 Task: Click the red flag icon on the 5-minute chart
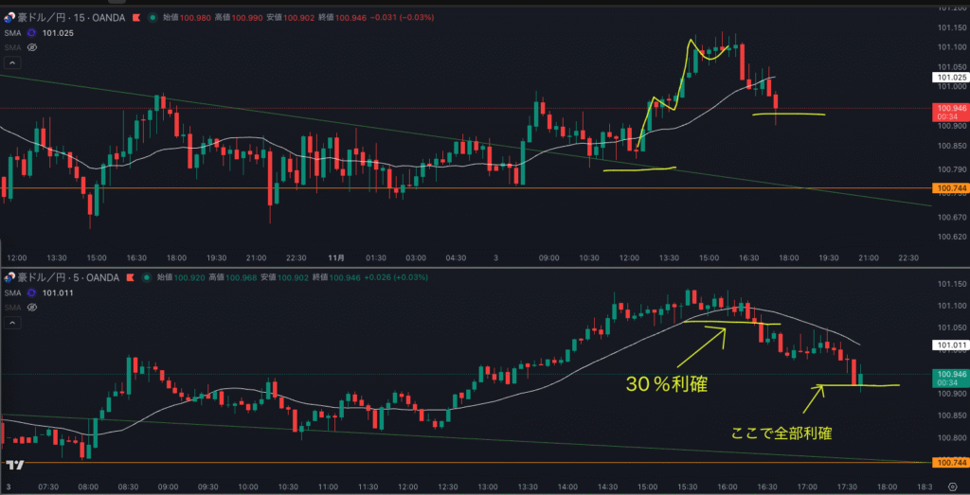pos(131,277)
